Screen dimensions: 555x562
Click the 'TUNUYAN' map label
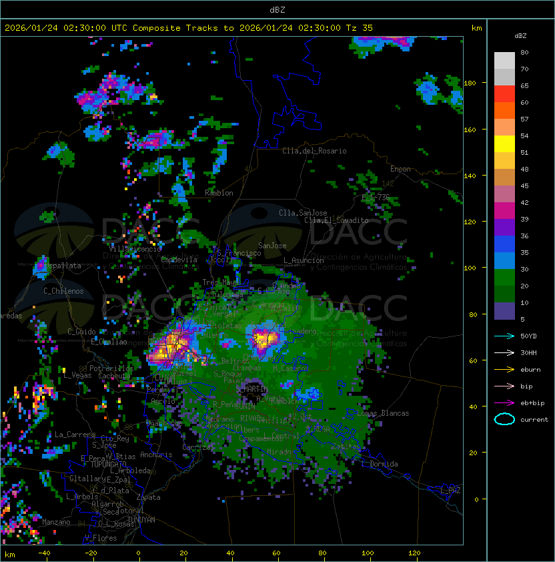pyautogui.click(x=141, y=520)
